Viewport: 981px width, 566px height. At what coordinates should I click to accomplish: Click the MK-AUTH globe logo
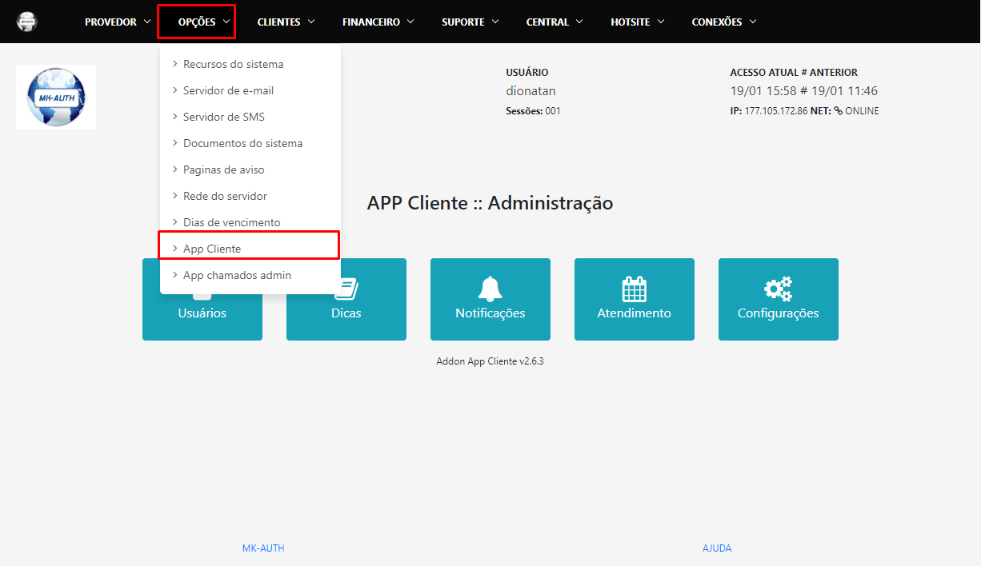(x=55, y=96)
